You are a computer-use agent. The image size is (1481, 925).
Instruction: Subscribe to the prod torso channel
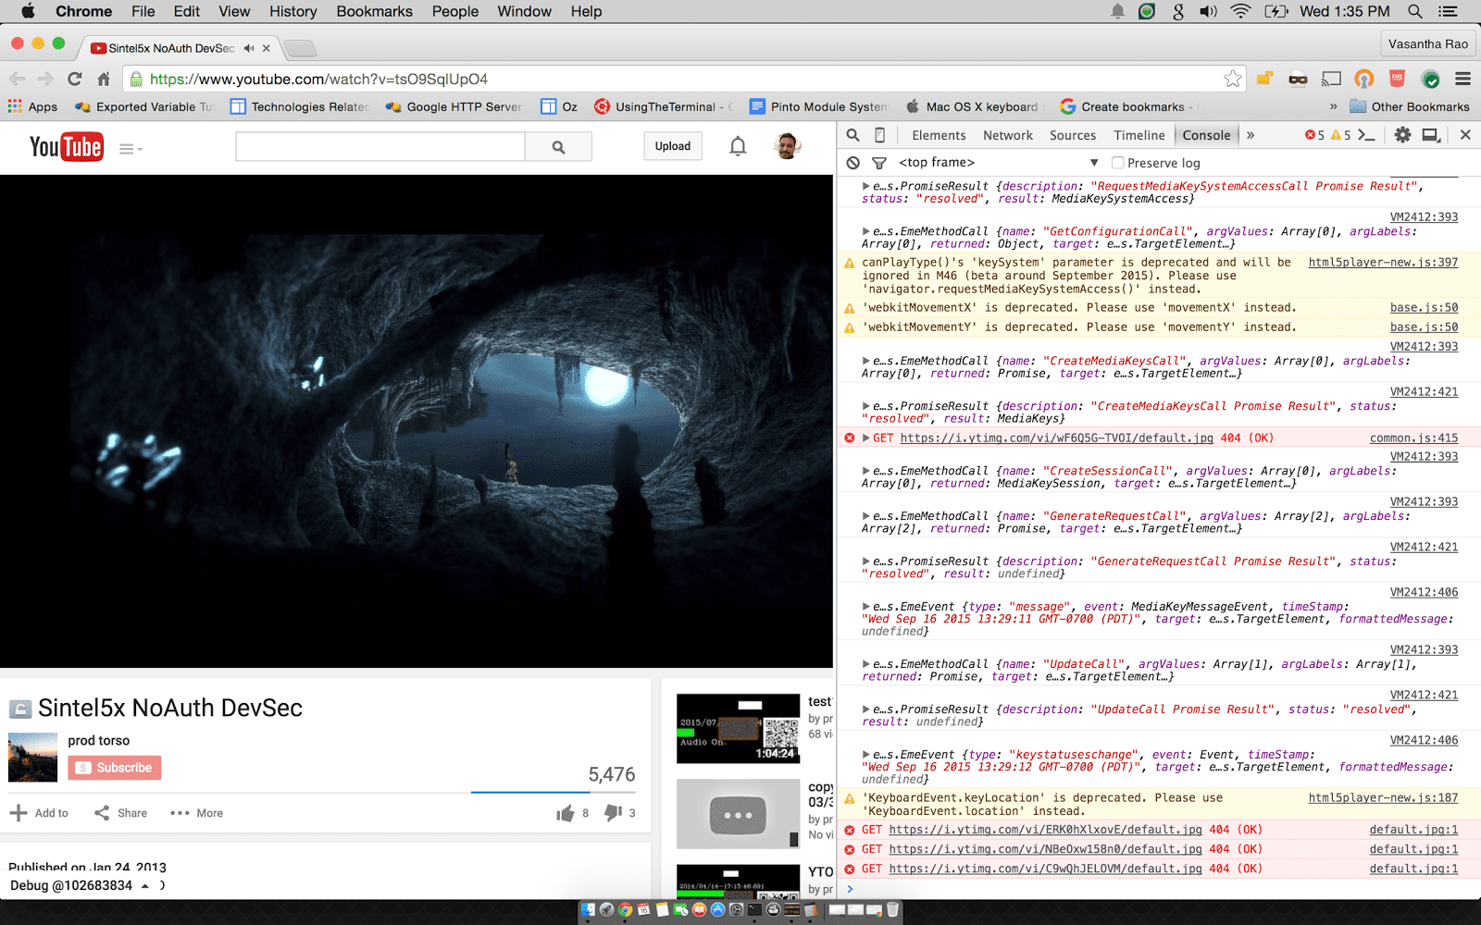pos(114,768)
